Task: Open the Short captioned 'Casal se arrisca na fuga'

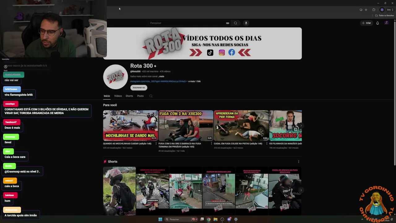Action: tap(285, 191)
